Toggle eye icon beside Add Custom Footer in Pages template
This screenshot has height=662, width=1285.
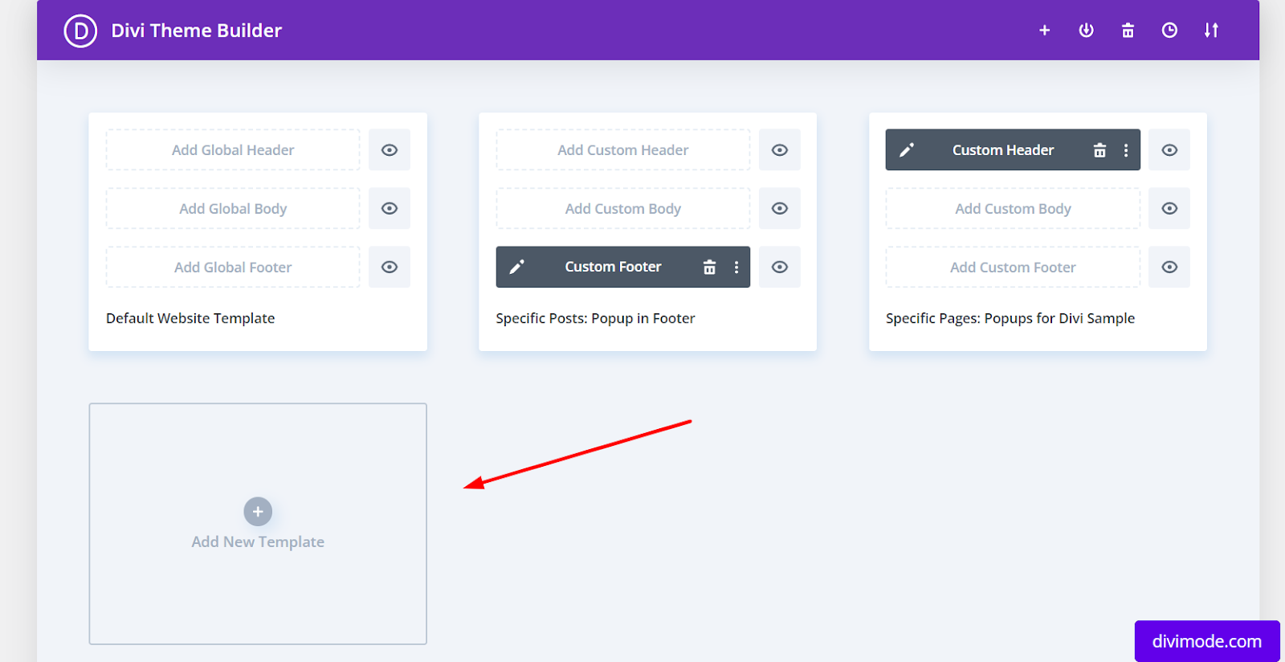[1169, 267]
